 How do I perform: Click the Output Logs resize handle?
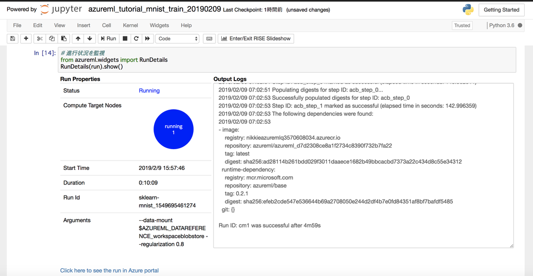tap(511, 245)
